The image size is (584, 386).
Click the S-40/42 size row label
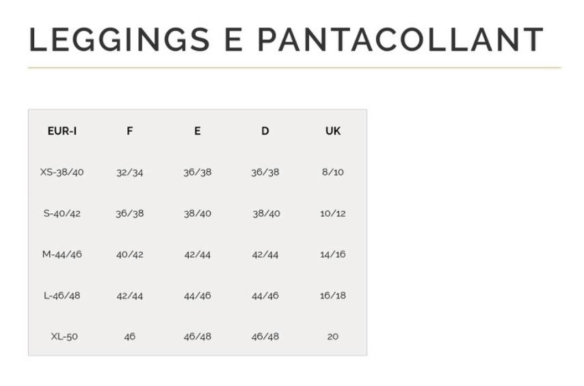(62, 213)
